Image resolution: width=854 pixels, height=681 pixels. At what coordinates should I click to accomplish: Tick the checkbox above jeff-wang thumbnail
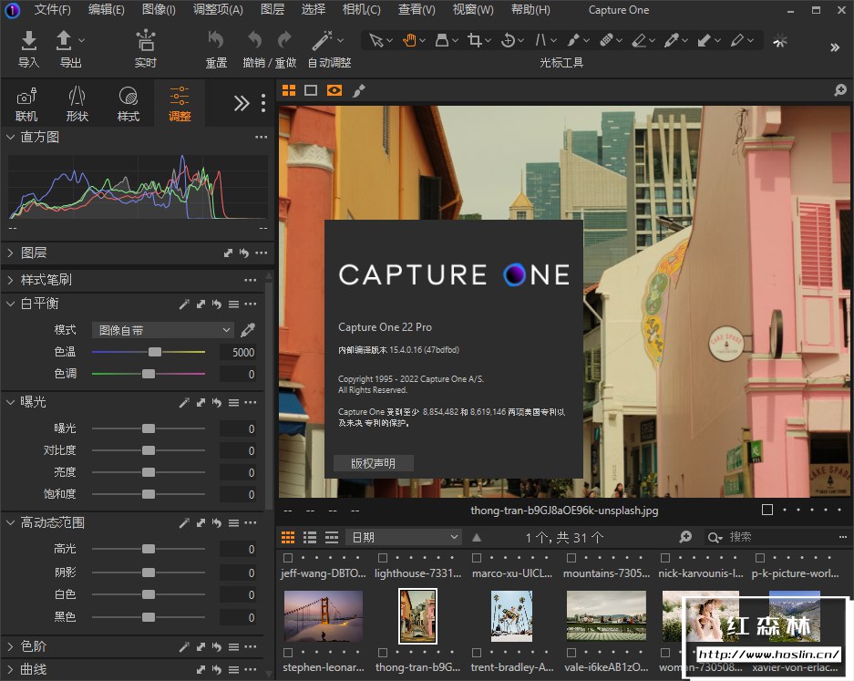288,558
